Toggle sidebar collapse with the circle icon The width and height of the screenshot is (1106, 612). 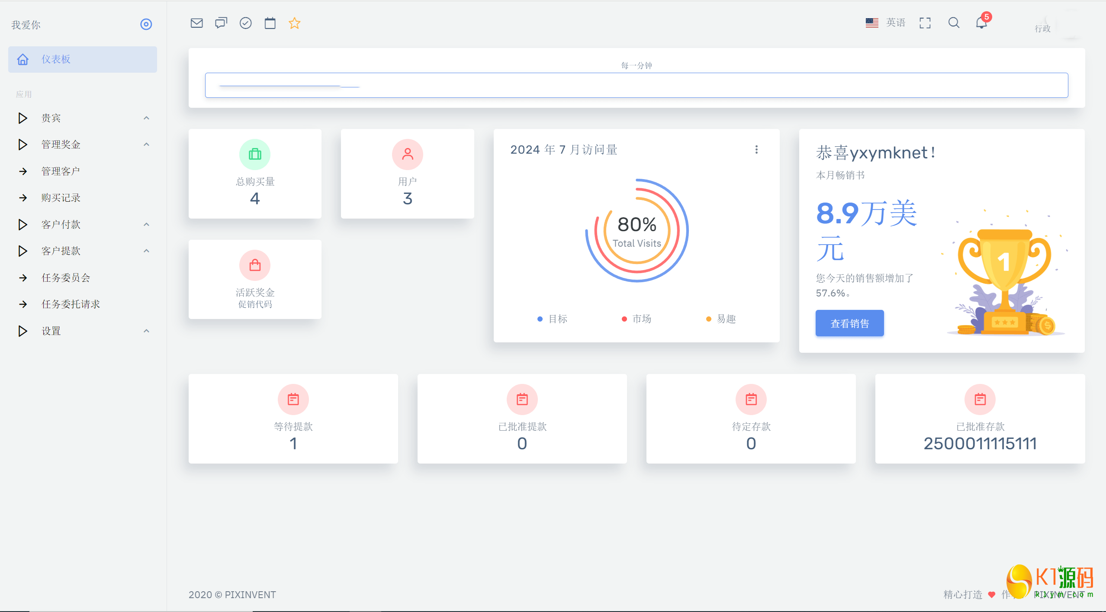(x=146, y=24)
